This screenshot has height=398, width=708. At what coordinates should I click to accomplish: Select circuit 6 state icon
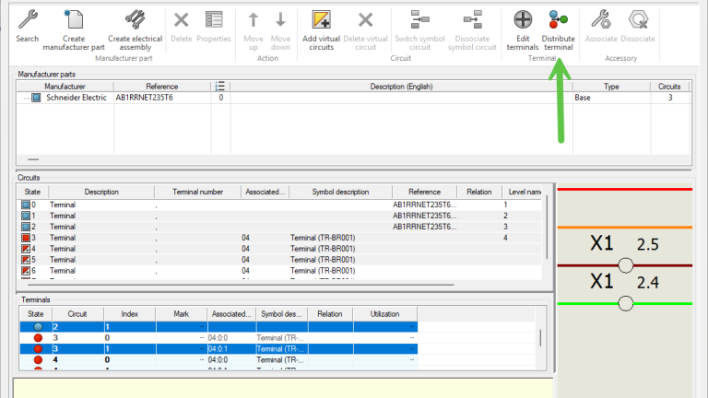coord(26,271)
